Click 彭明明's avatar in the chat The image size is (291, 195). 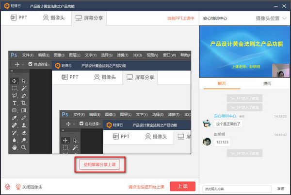click(x=207, y=142)
